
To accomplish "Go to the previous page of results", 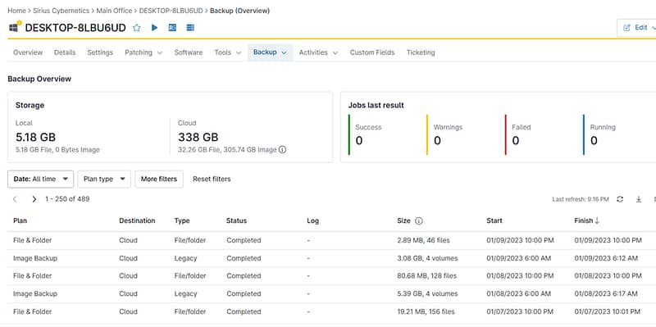I will 15,199.
